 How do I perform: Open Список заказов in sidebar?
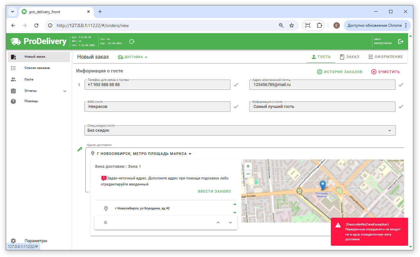[37, 68]
